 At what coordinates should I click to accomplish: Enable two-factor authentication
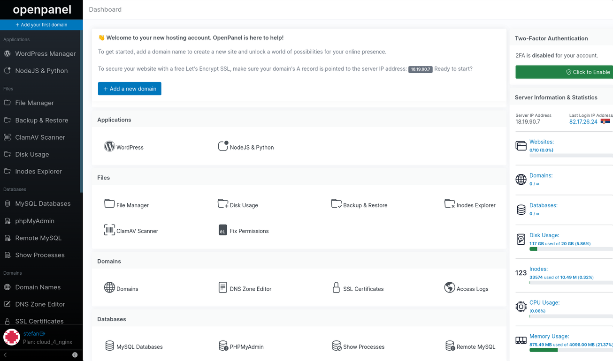[x=564, y=72]
